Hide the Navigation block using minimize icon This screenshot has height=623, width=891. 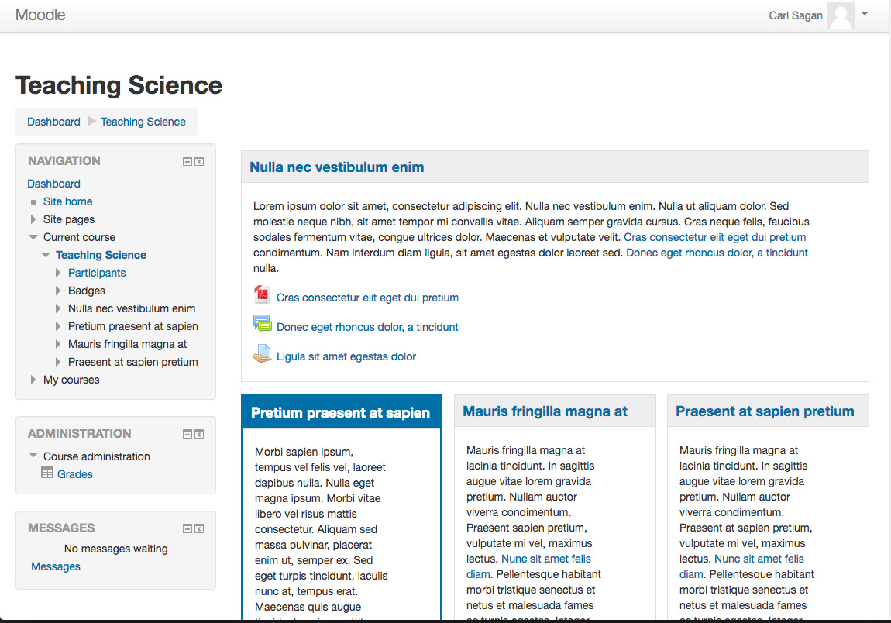click(187, 161)
